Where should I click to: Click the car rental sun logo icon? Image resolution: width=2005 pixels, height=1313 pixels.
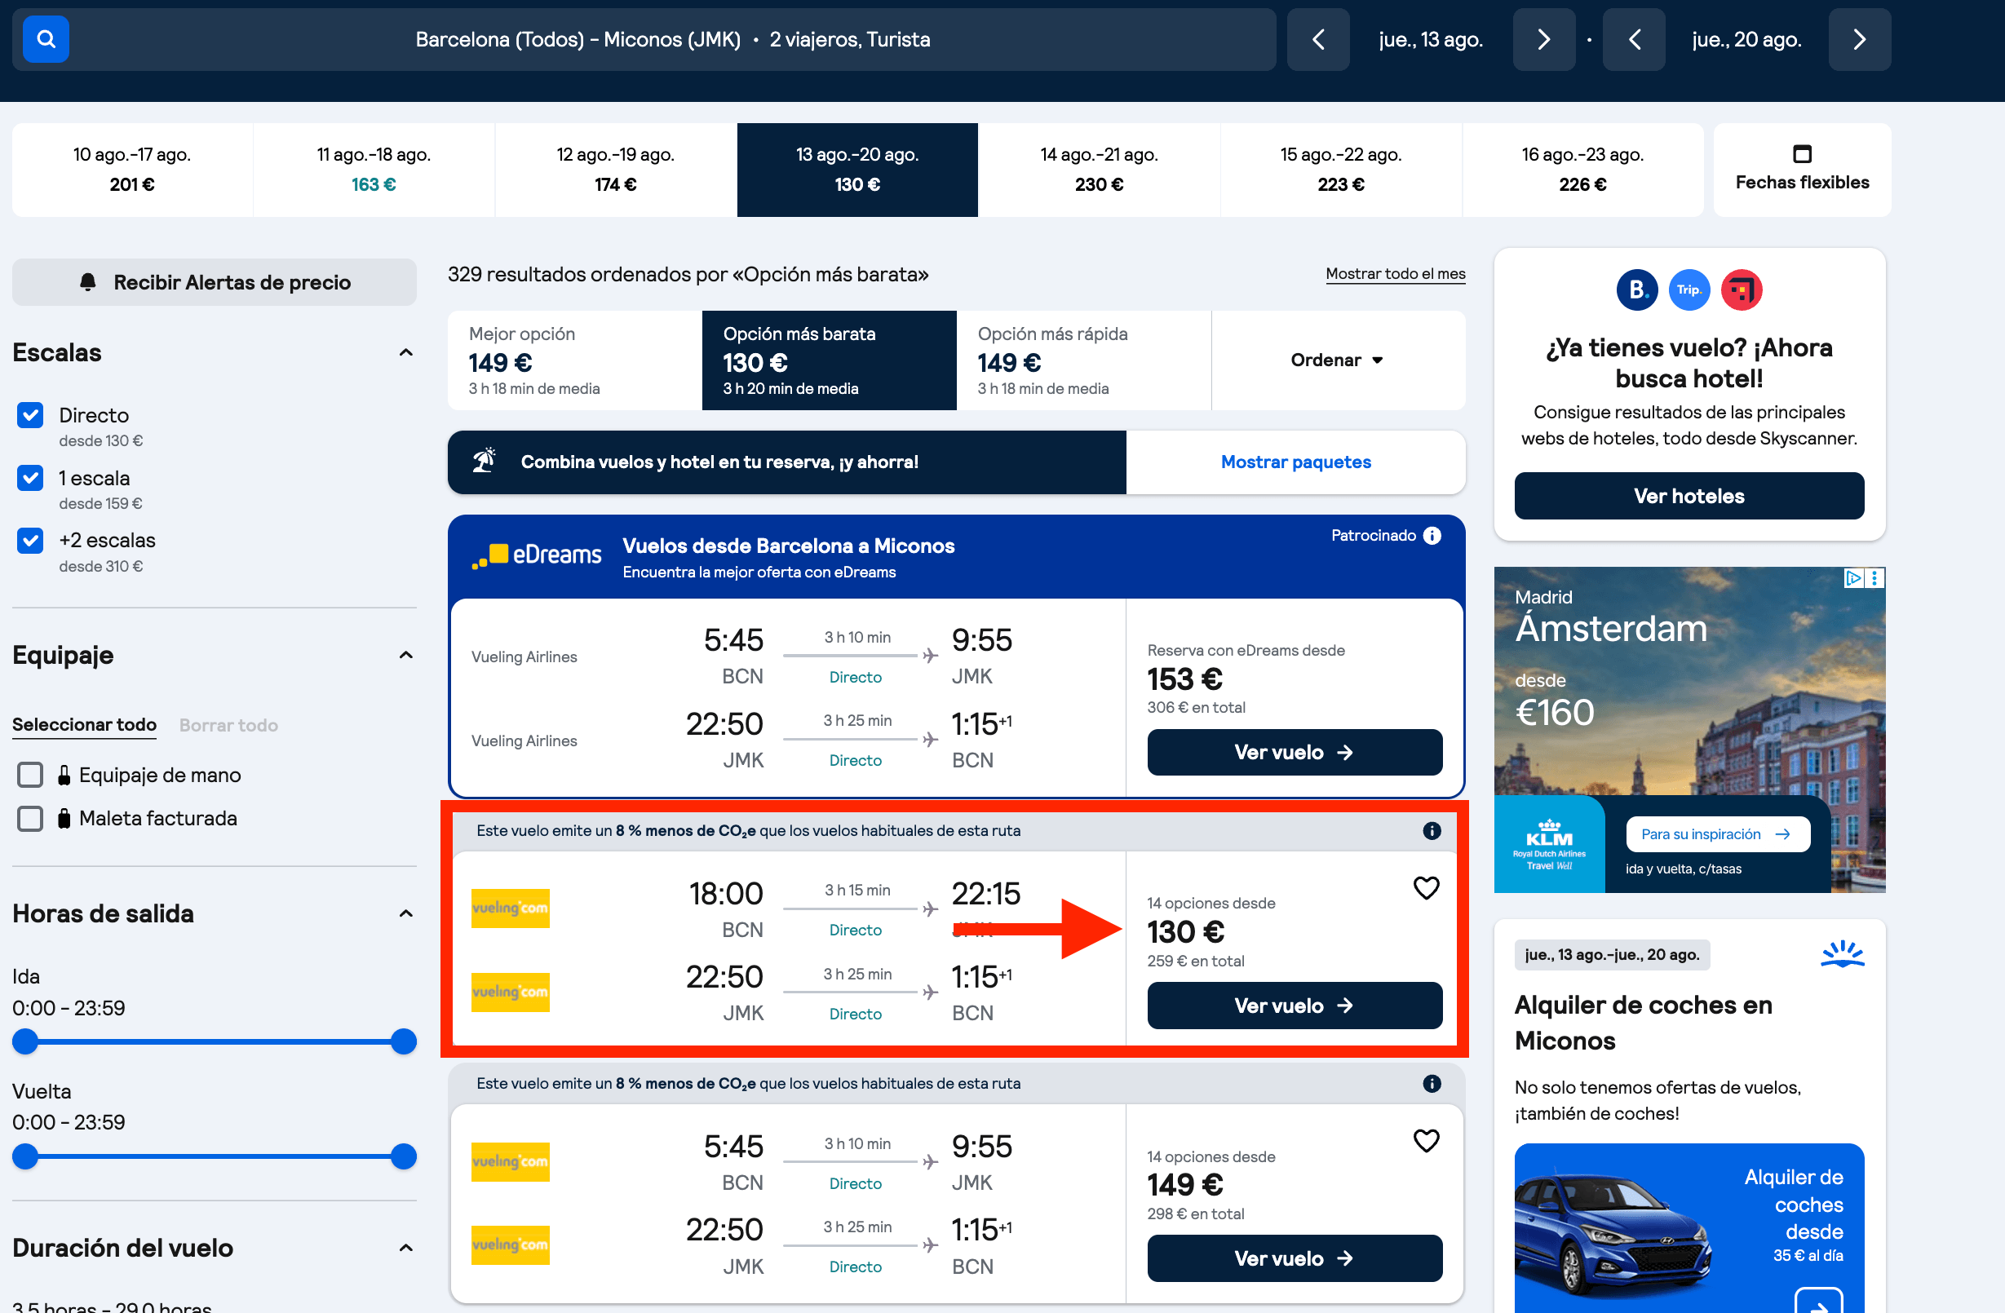[1842, 954]
